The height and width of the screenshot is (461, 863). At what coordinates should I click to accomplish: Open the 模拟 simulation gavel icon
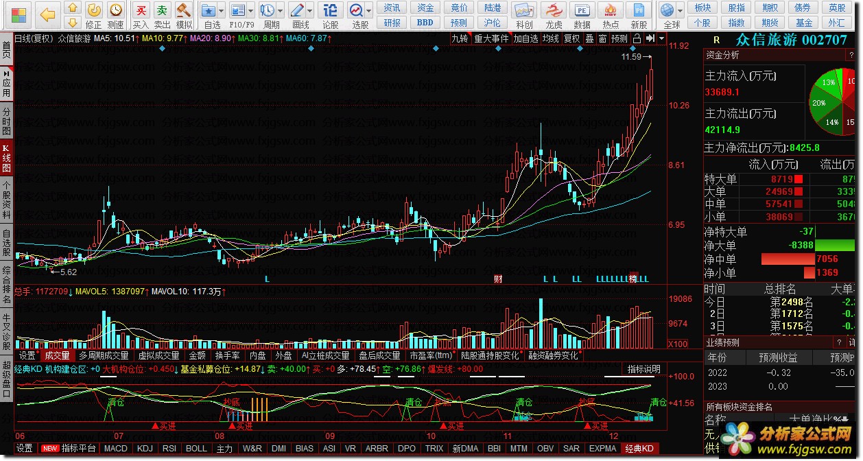click(184, 14)
